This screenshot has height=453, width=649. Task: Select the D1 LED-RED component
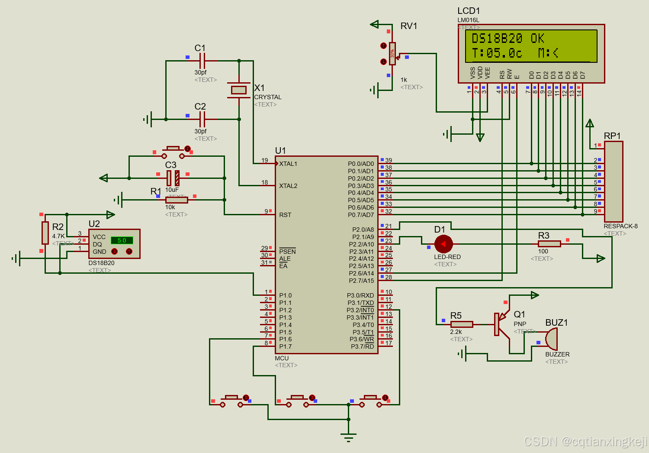pyautogui.click(x=443, y=244)
